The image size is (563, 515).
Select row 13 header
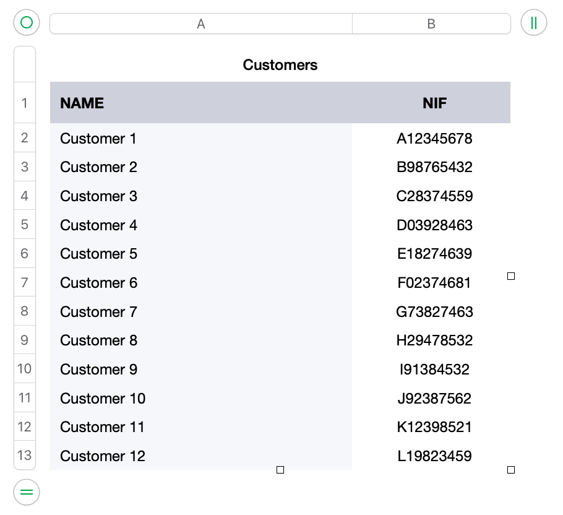pyautogui.click(x=25, y=456)
